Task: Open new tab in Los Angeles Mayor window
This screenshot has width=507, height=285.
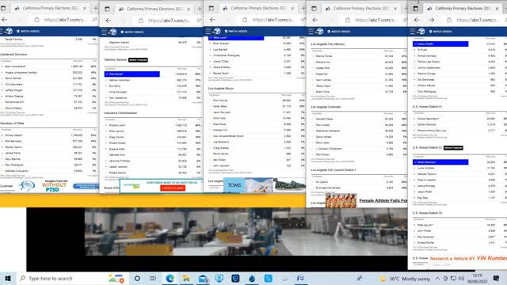Action: [x=303, y=8]
